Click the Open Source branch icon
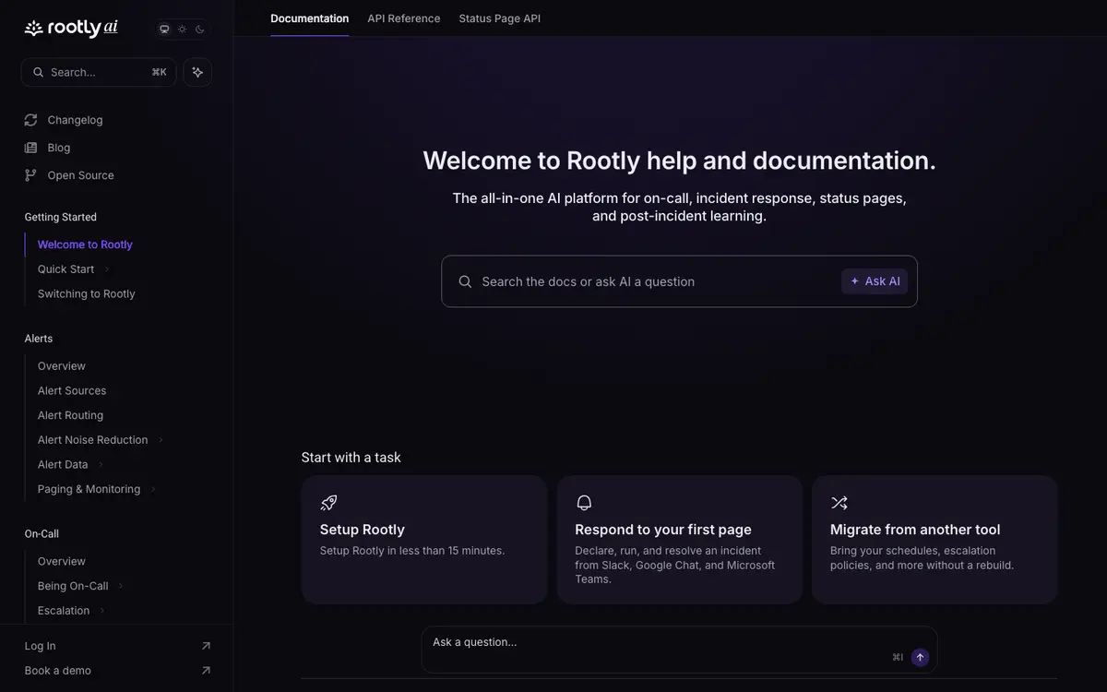 click(31, 175)
